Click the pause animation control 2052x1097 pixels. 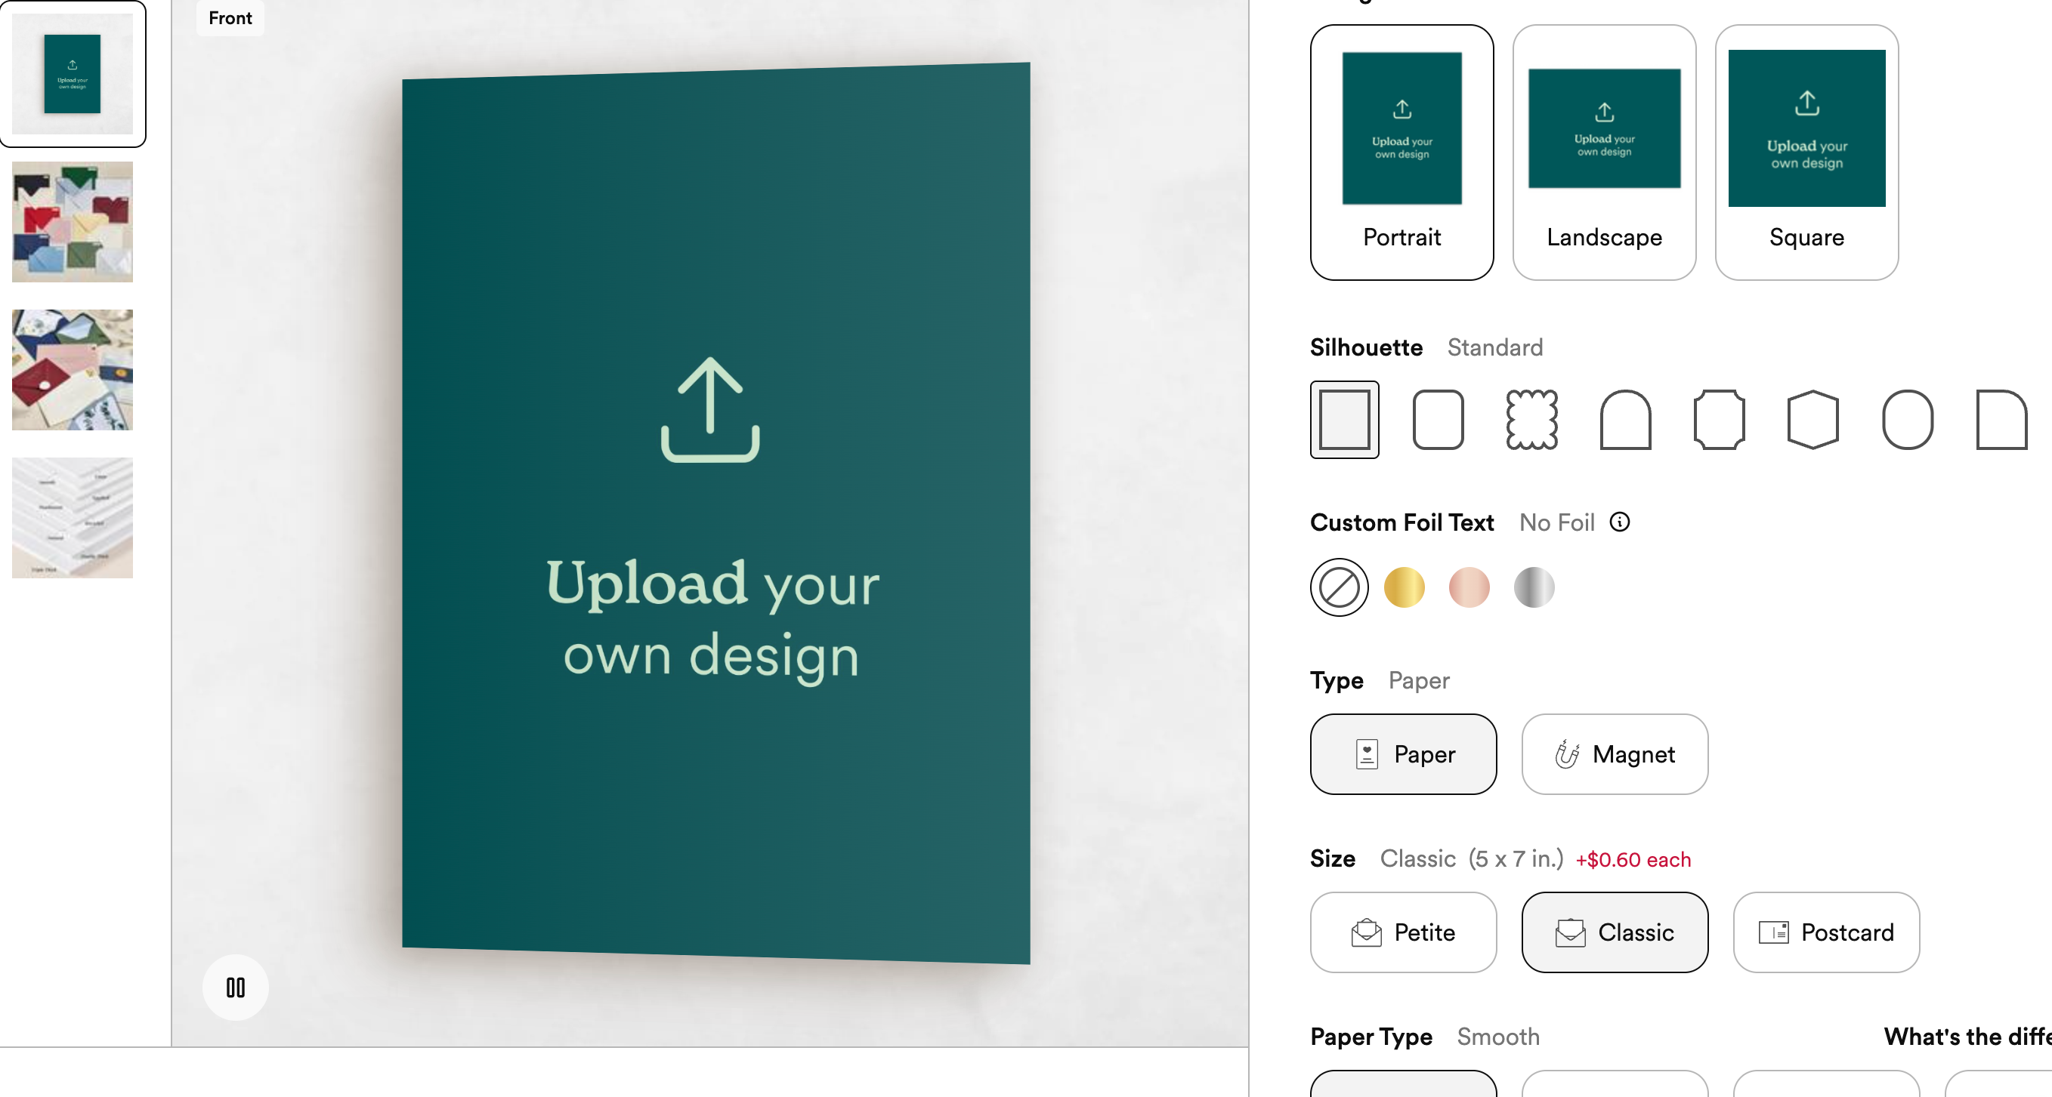234,987
